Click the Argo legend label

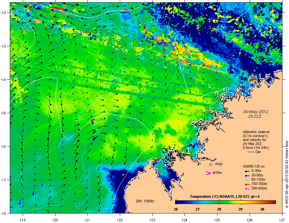[219, 164]
